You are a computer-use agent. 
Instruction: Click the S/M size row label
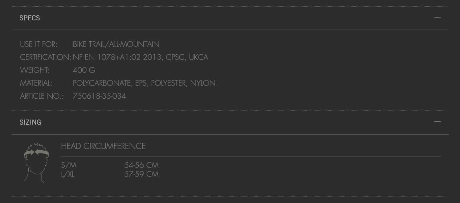click(x=69, y=165)
